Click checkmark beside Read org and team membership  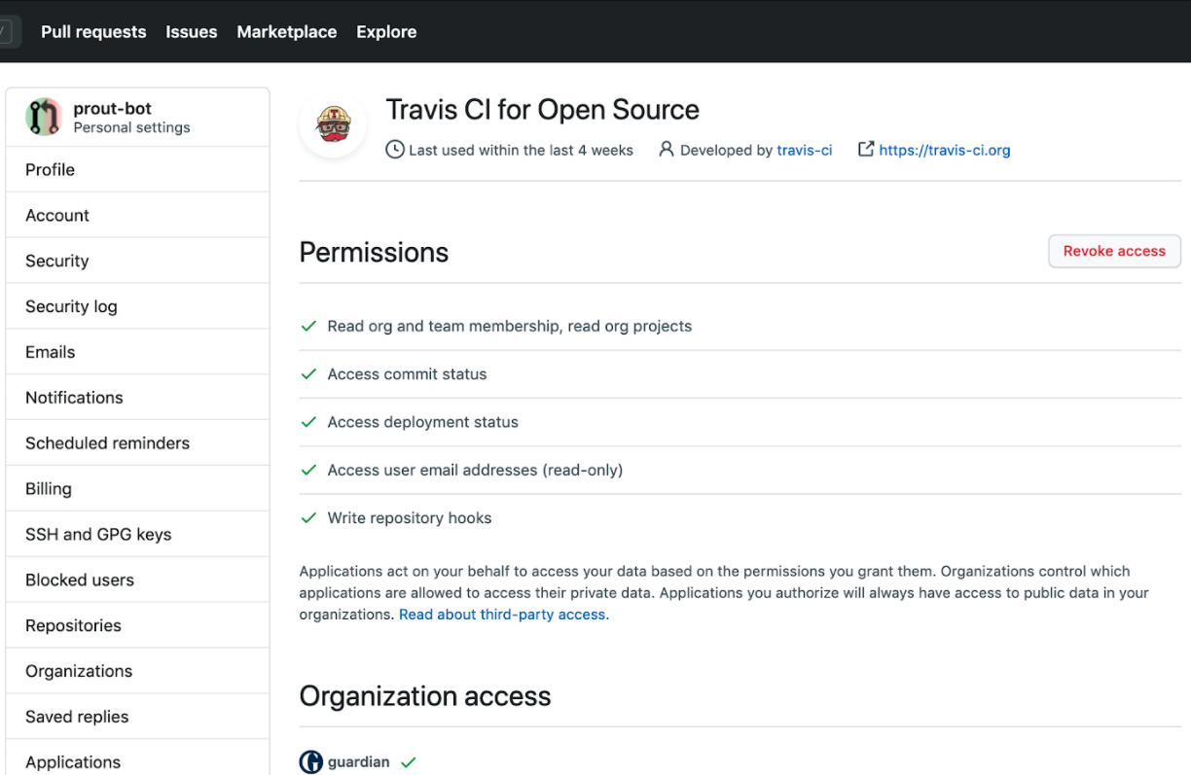pos(308,327)
